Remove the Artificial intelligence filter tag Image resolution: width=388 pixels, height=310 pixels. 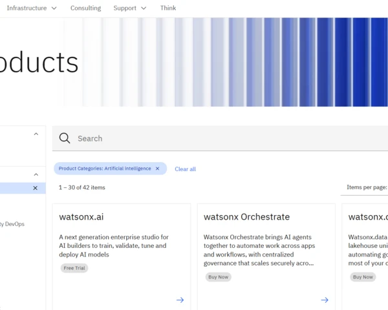[x=157, y=169]
